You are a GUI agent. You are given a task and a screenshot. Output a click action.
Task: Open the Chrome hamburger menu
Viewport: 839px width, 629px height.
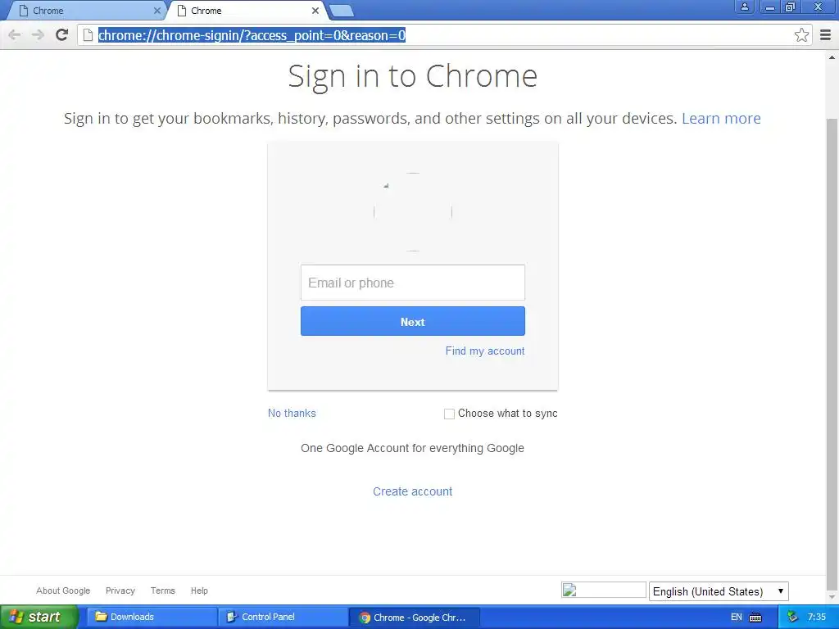826,35
